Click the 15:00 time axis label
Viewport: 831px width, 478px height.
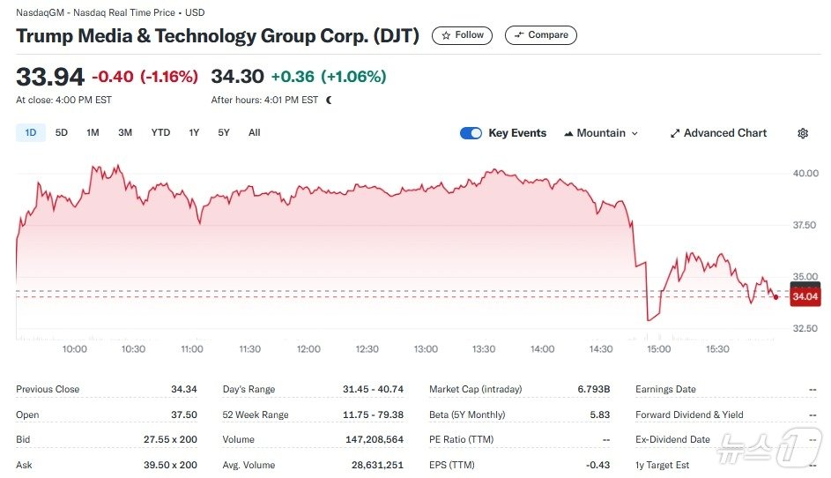click(x=659, y=349)
